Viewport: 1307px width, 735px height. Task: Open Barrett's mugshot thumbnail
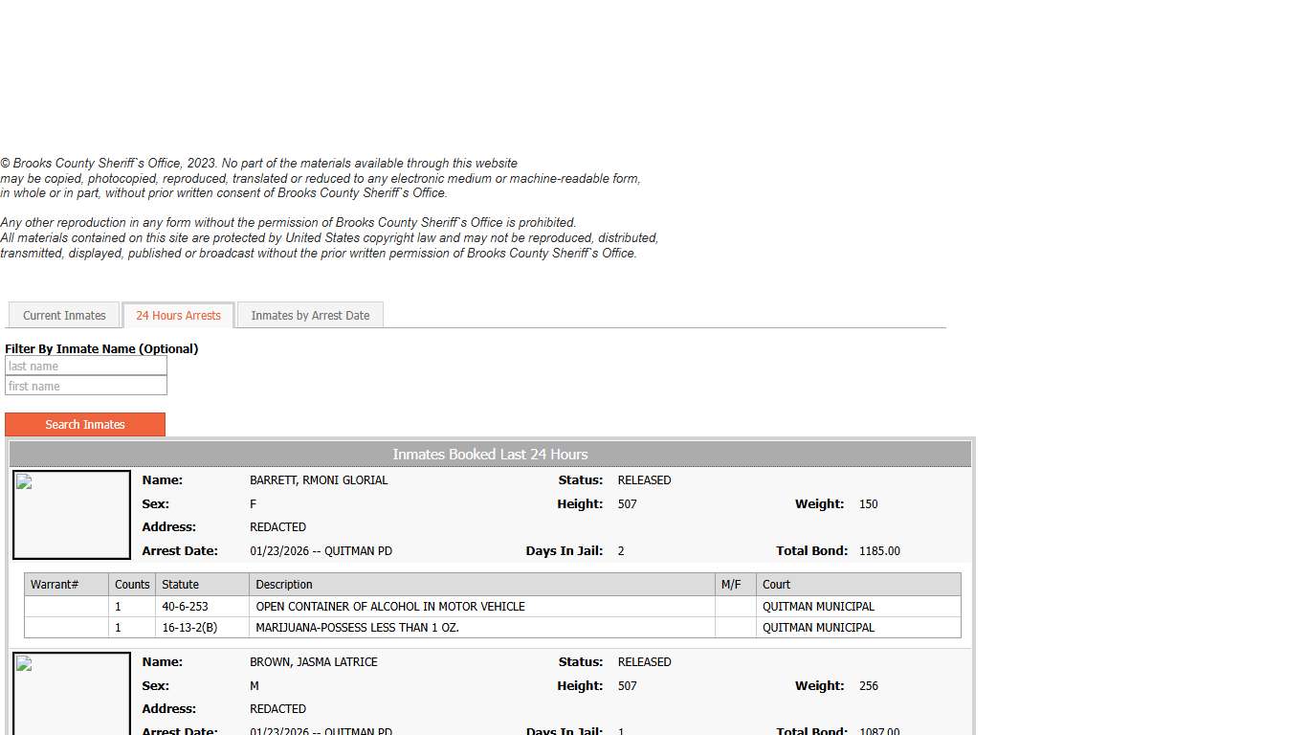[72, 515]
